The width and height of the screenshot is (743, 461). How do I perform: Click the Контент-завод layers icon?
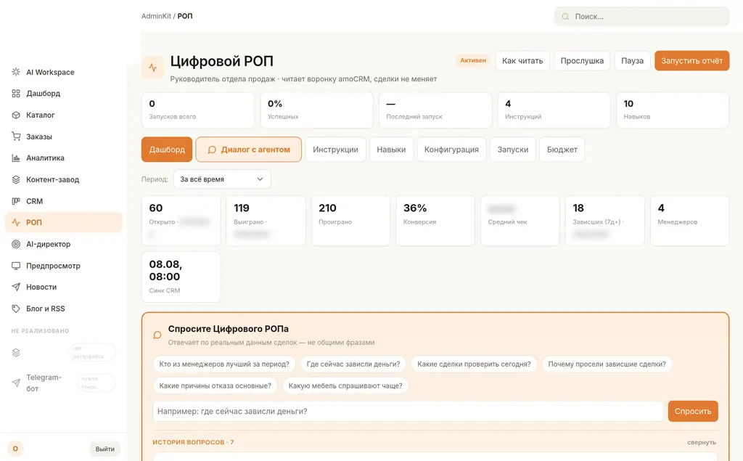click(x=16, y=180)
